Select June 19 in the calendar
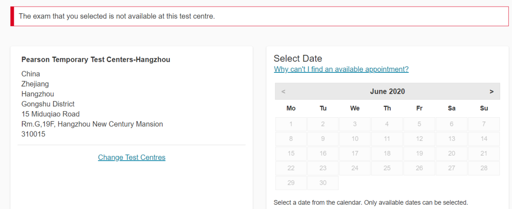Image resolution: width=512 pixels, height=209 pixels. [419, 154]
